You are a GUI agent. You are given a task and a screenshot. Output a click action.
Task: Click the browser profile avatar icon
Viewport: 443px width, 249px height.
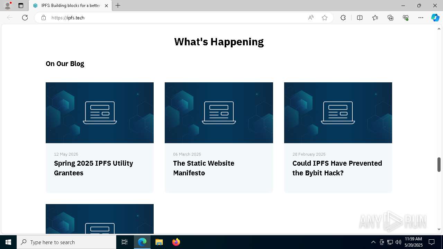tap(8, 6)
